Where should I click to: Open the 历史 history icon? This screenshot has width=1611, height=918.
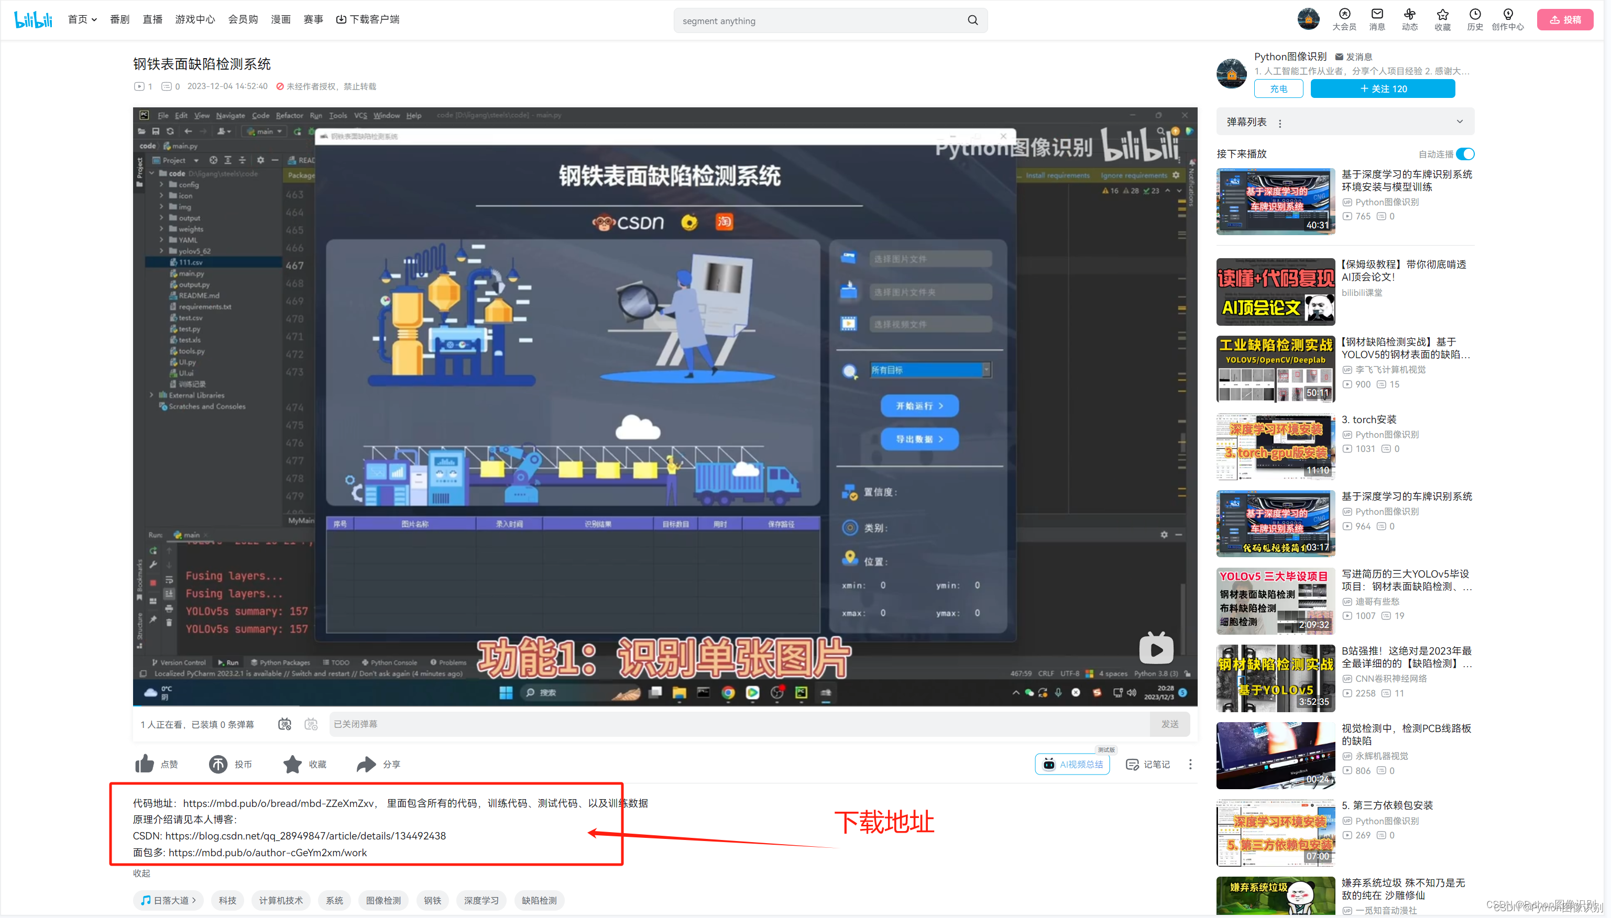click(x=1475, y=19)
